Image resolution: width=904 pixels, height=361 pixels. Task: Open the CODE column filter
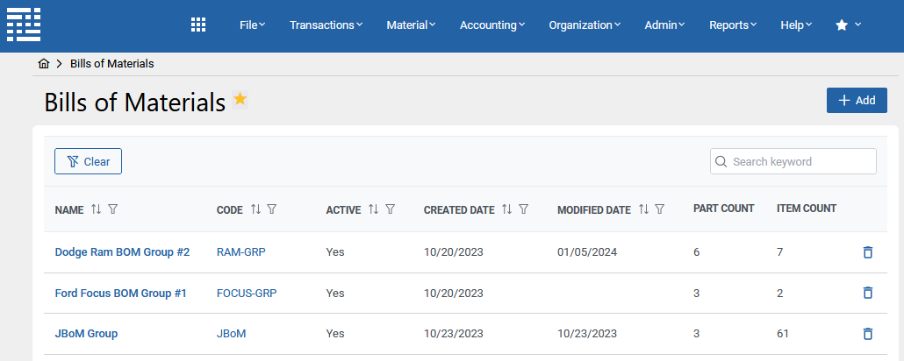click(271, 209)
